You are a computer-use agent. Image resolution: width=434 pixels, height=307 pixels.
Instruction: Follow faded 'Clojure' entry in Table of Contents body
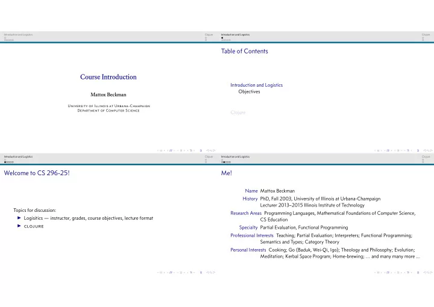[237, 113]
